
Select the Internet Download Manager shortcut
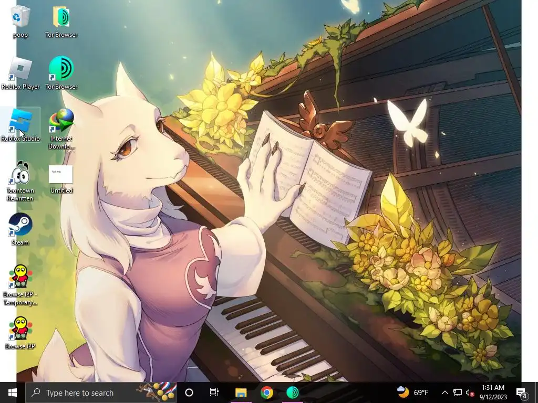click(x=61, y=129)
